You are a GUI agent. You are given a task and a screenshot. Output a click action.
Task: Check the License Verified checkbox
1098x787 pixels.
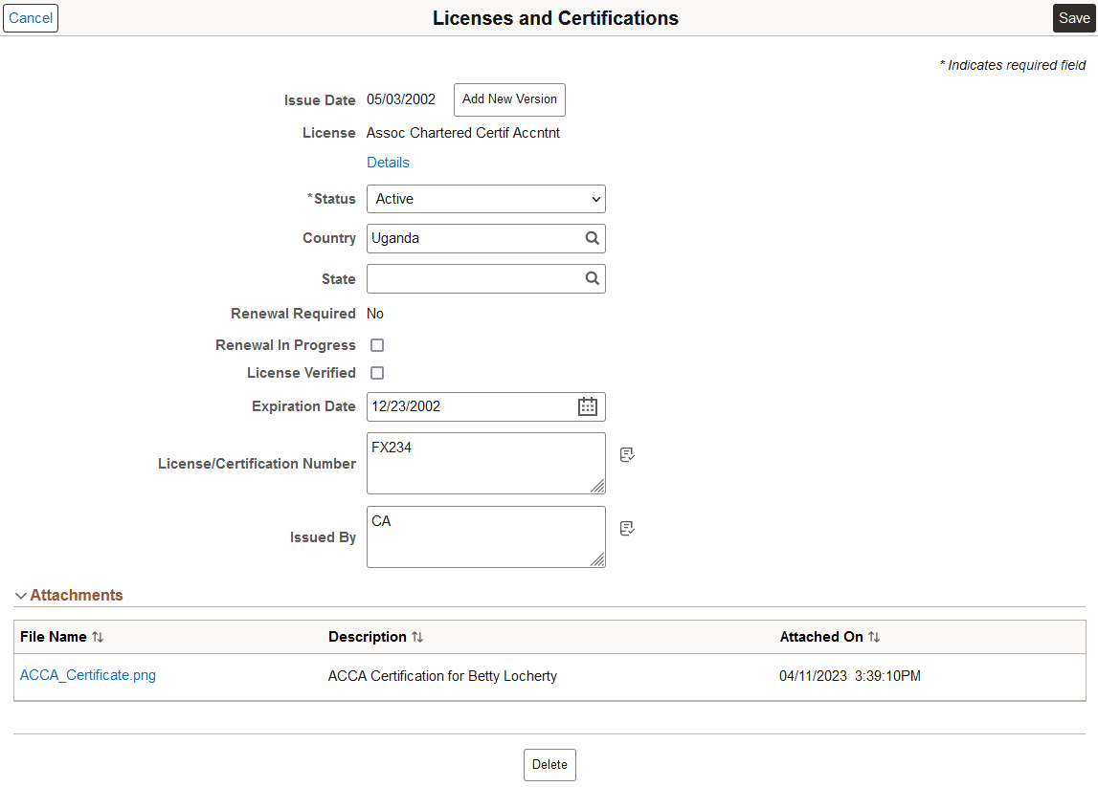pyautogui.click(x=377, y=373)
